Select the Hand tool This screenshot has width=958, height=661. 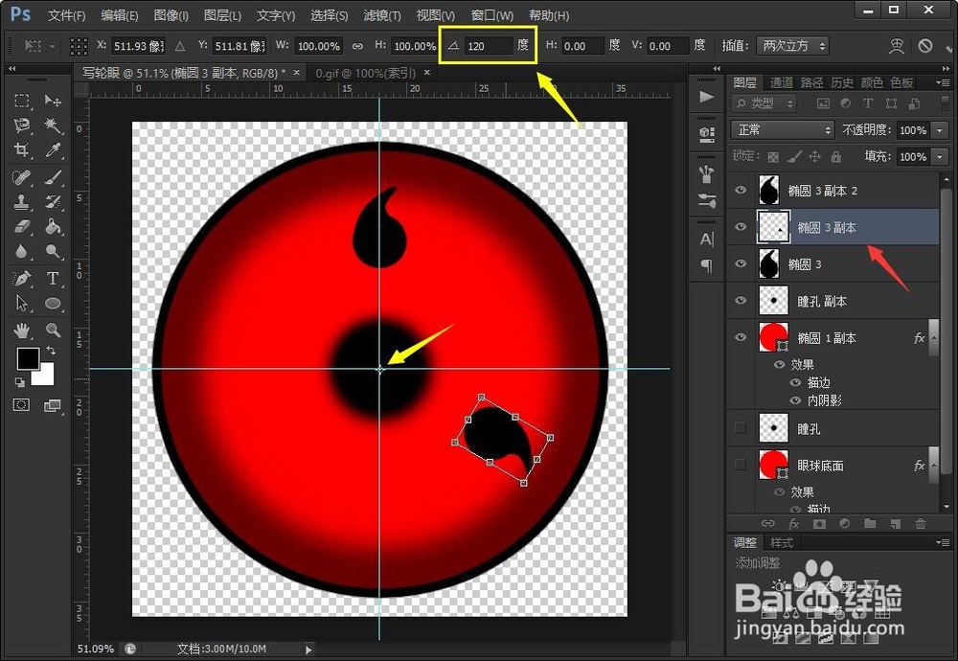(x=22, y=330)
